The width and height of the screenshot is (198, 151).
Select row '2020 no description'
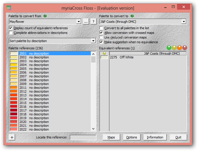(55, 122)
